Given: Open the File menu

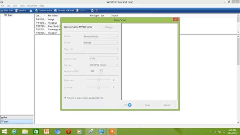Looking at the screenshot, I should (x=3, y=6).
